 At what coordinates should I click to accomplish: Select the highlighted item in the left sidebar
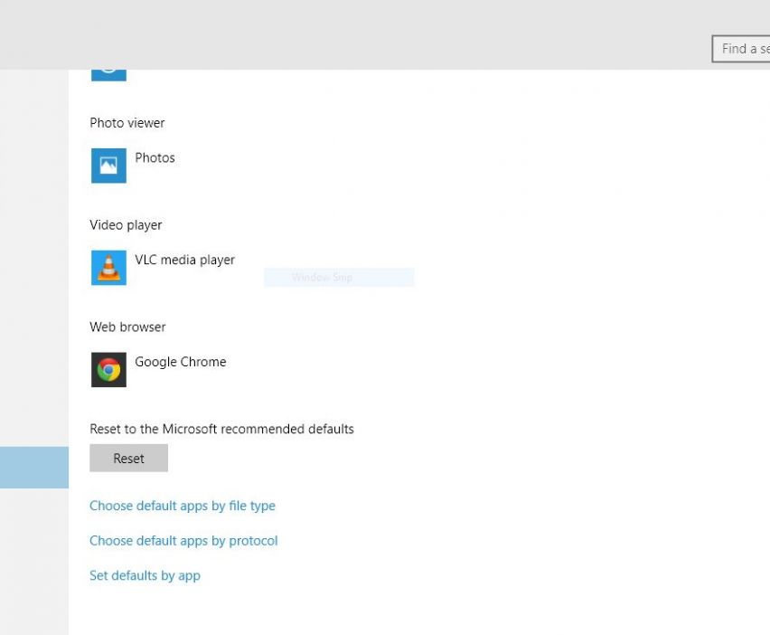[x=34, y=467]
